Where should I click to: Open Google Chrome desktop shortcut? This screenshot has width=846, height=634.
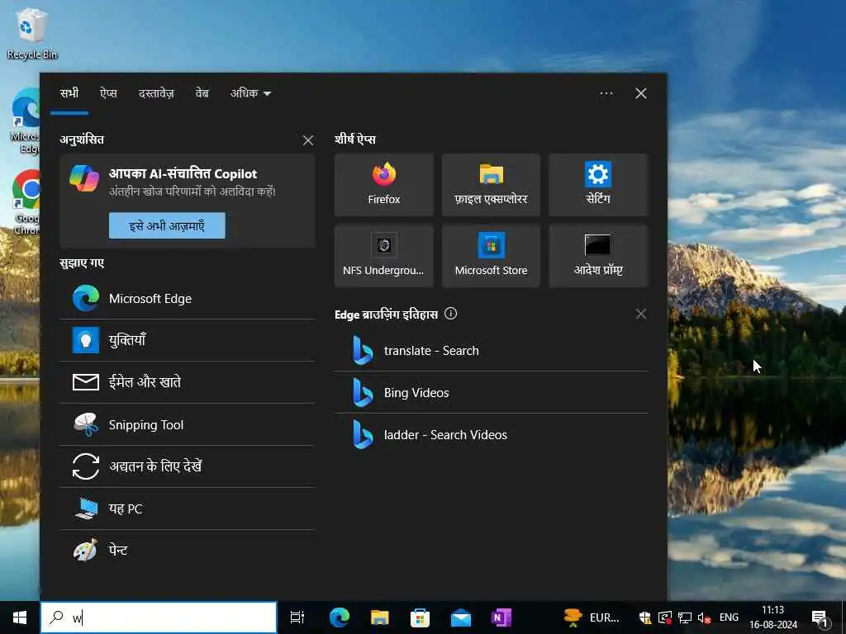(x=26, y=202)
